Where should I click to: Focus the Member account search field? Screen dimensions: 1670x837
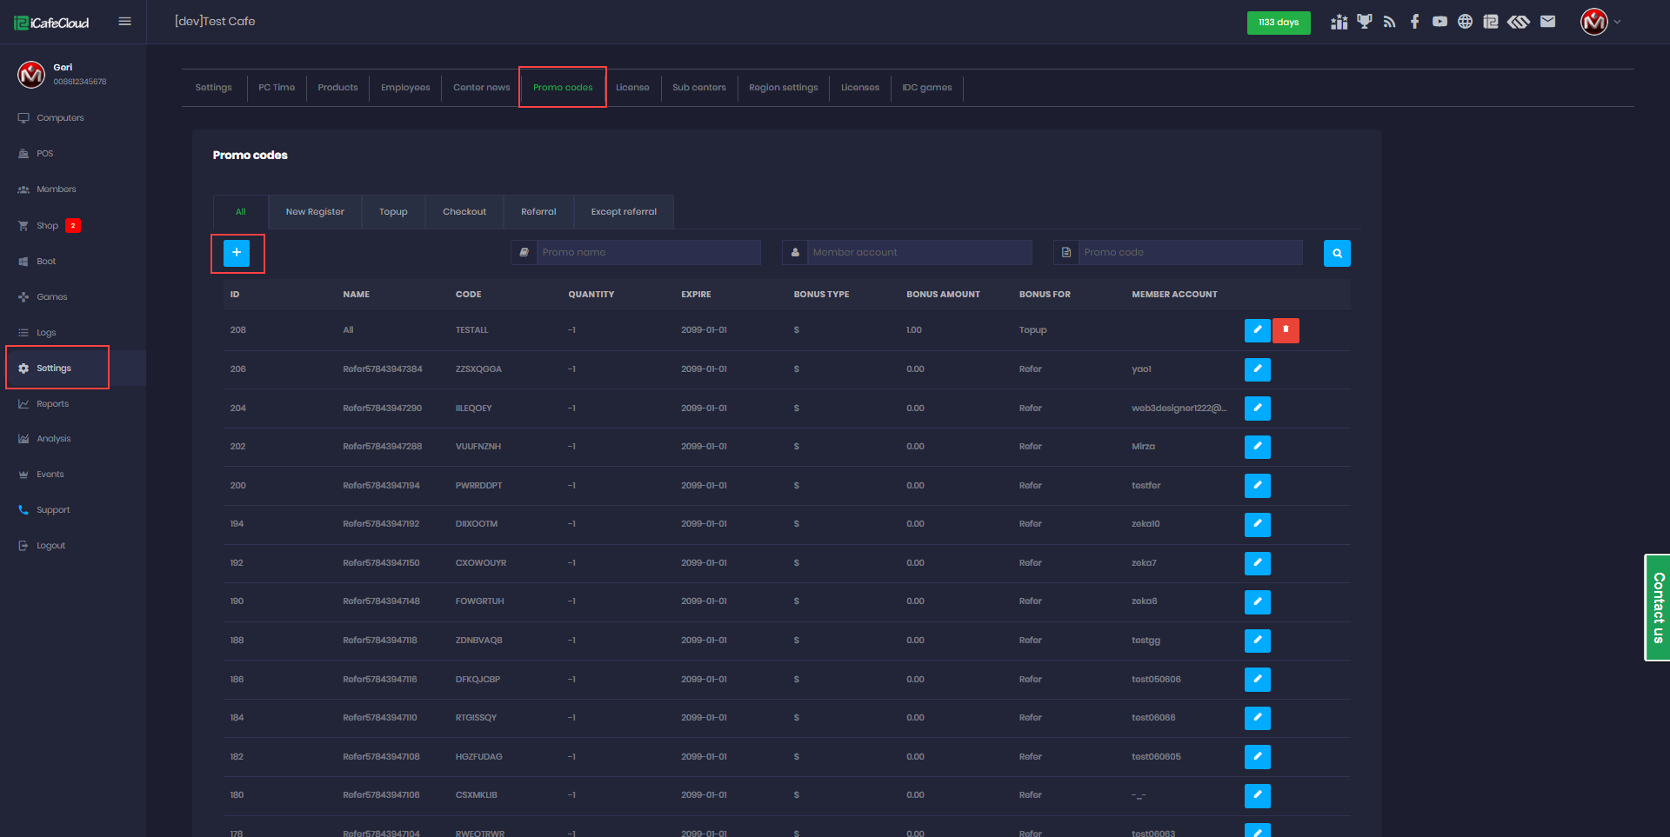[x=918, y=253]
